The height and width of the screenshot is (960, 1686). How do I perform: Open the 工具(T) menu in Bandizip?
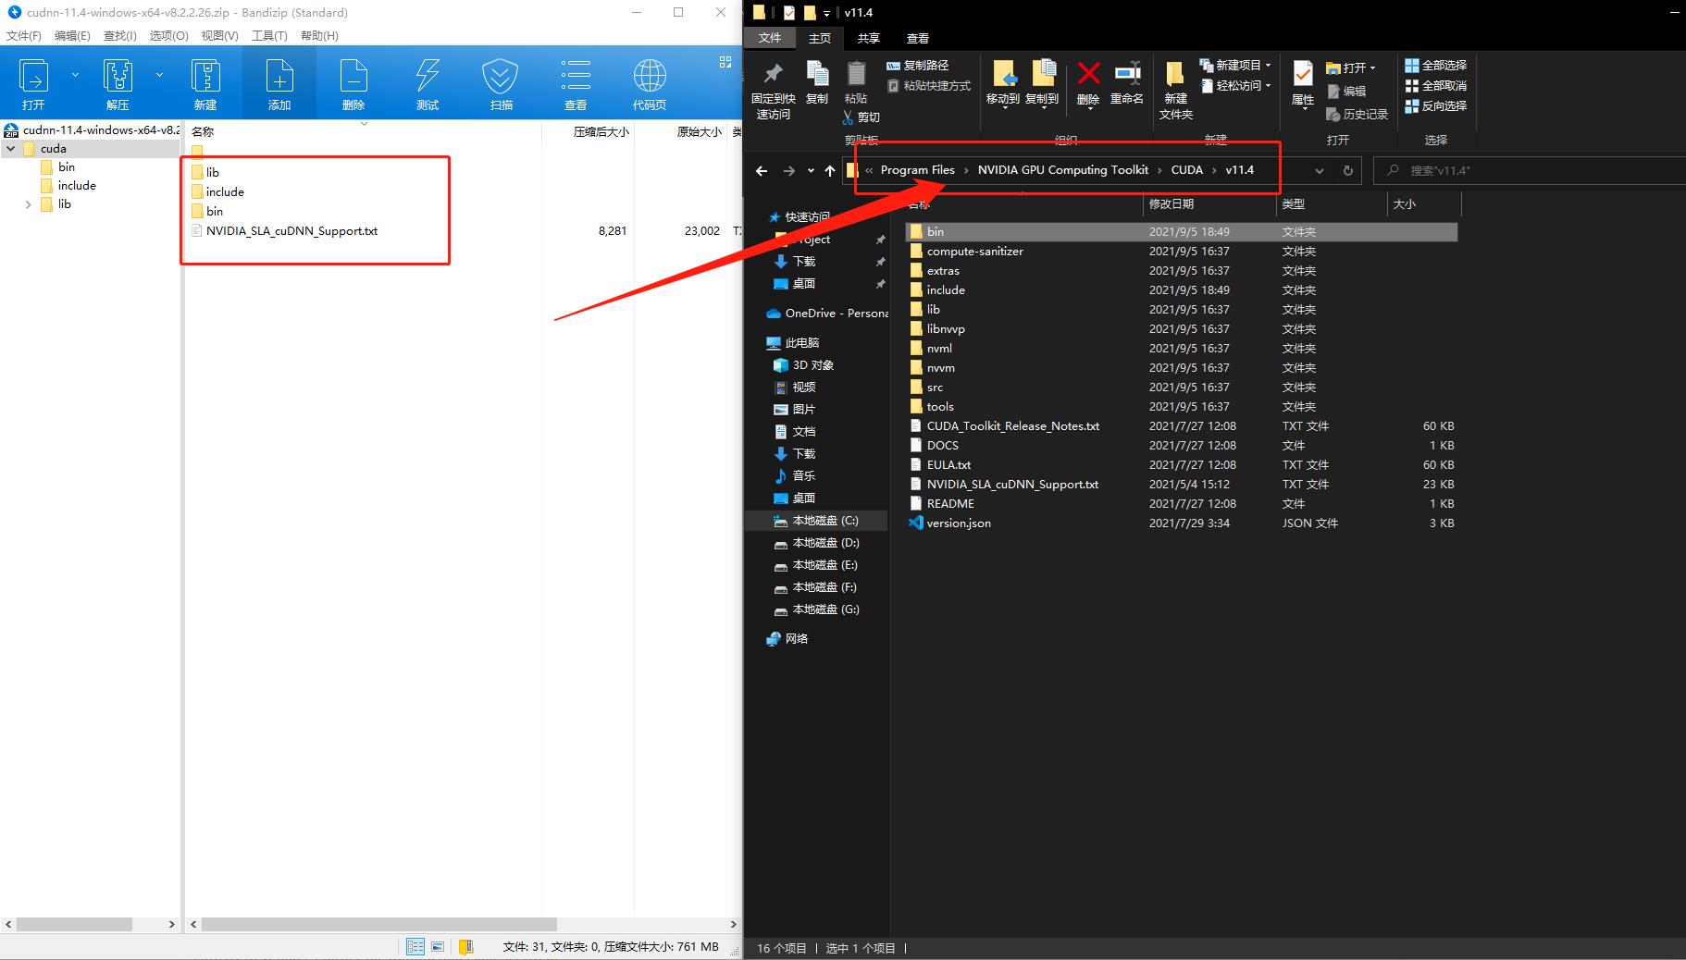(x=269, y=35)
